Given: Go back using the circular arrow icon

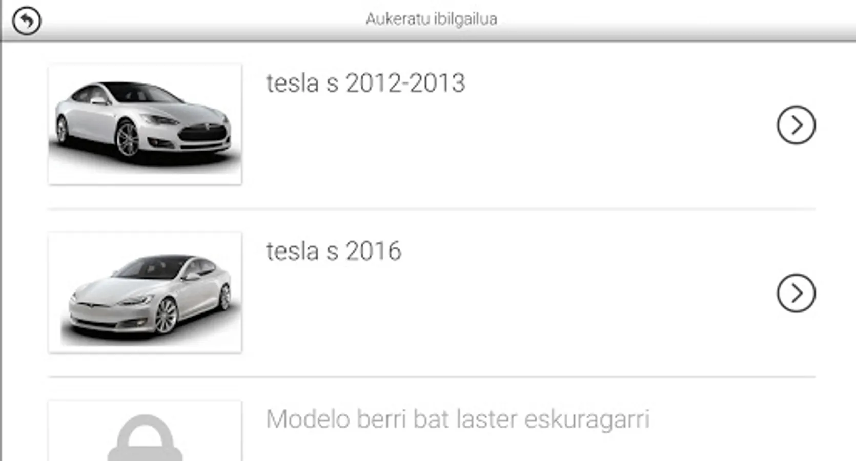Looking at the screenshot, I should tap(27, 21).
